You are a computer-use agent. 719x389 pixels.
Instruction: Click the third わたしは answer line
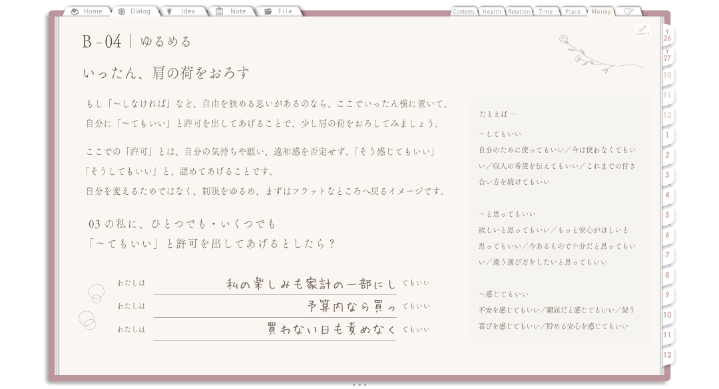point(275,329)
